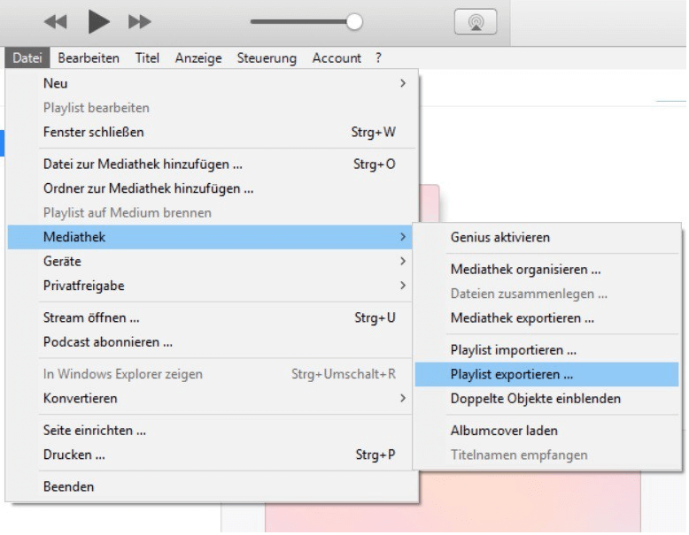Open the Steuerung menu
The width and height of the screenshot is (689, 535).
pos(267,57)
